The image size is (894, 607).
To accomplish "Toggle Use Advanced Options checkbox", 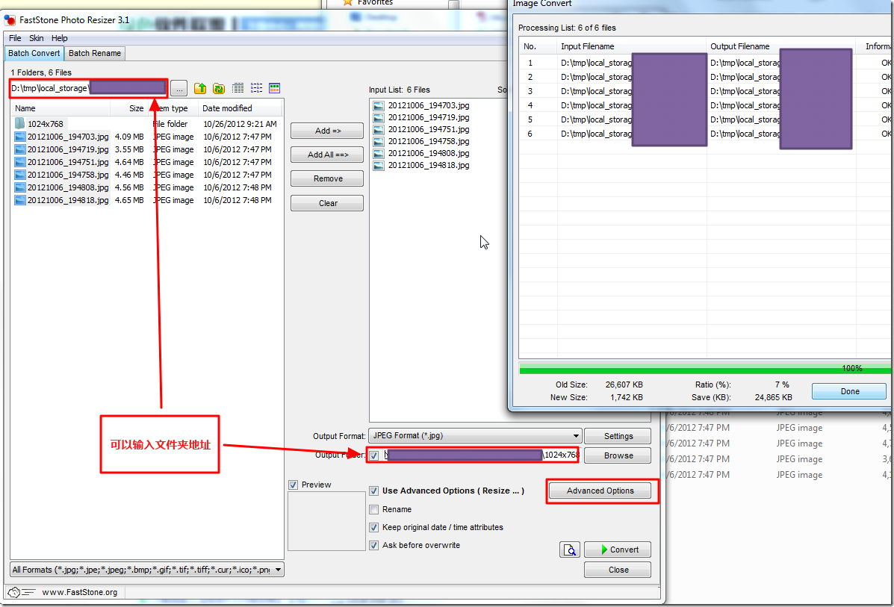I will pos(374,491).
